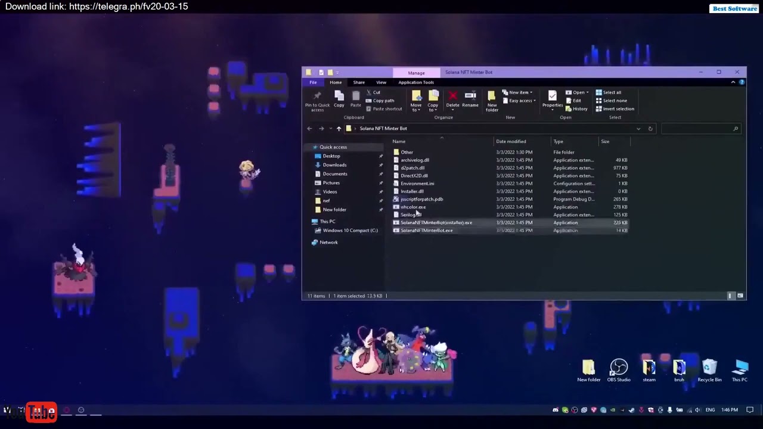Open Videos in navigation pane
Image resolution: width=763 pixels, height=429 pixels.
point(330,192)
